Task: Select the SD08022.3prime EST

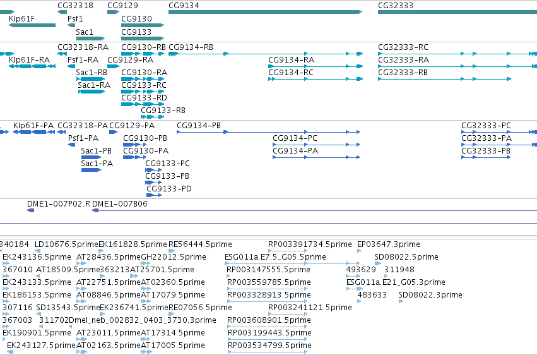Action: click(401, 301)
